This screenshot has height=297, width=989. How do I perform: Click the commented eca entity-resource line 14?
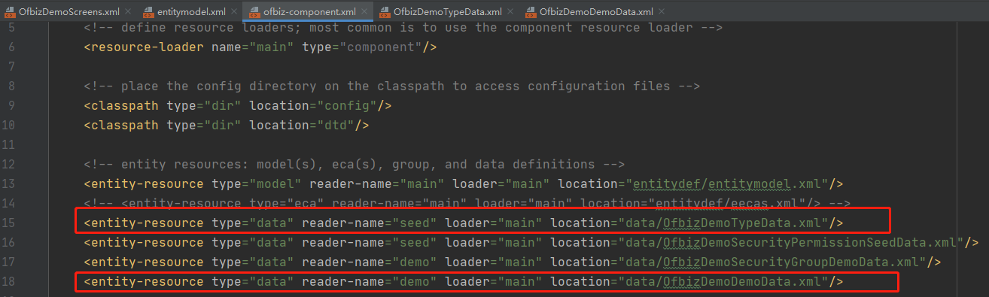[x=467, y=203]
